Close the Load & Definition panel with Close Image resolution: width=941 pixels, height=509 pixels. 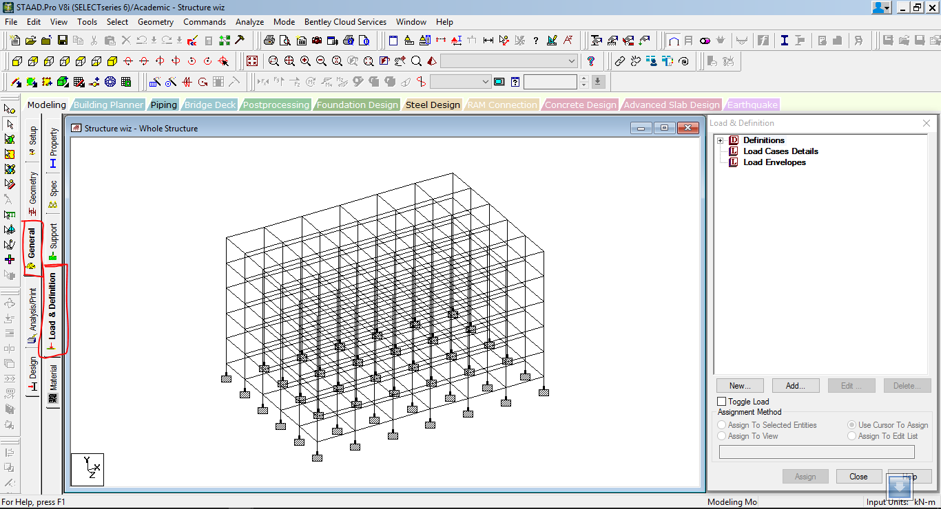[858, 476]
